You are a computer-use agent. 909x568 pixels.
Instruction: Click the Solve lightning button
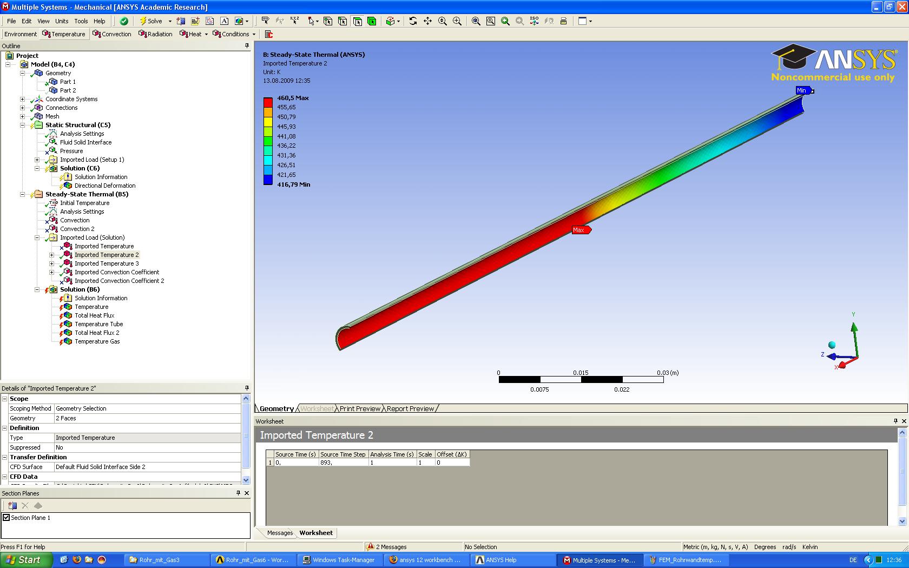point(151,21)
